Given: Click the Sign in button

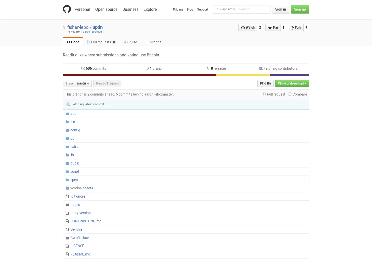Looking at the screenshot, I should click(281, 9).
